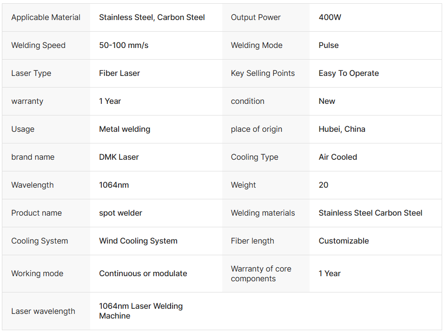Select the Pulse welding mode value

click(329, 46)
